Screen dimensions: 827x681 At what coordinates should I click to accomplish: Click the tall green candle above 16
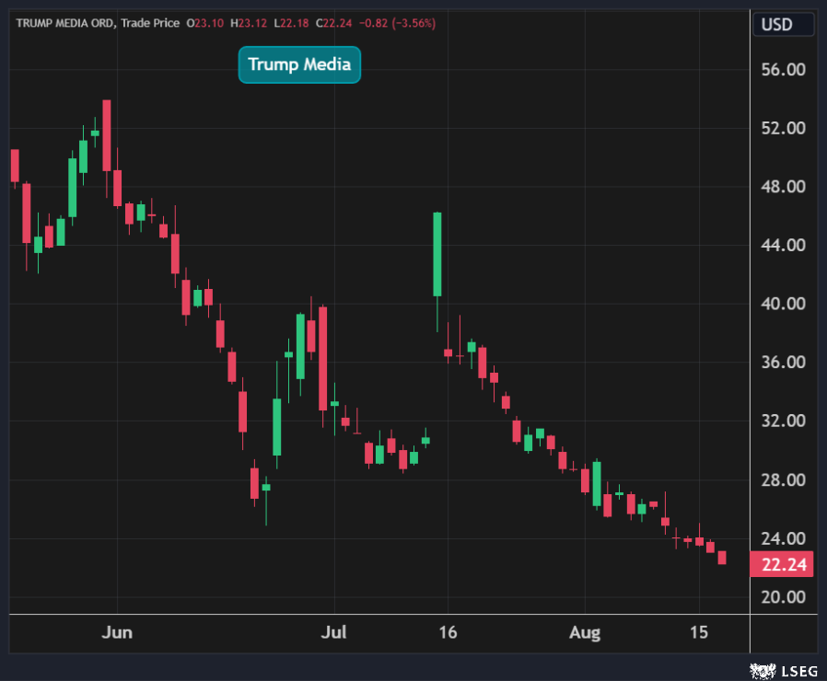coord(437,254)
